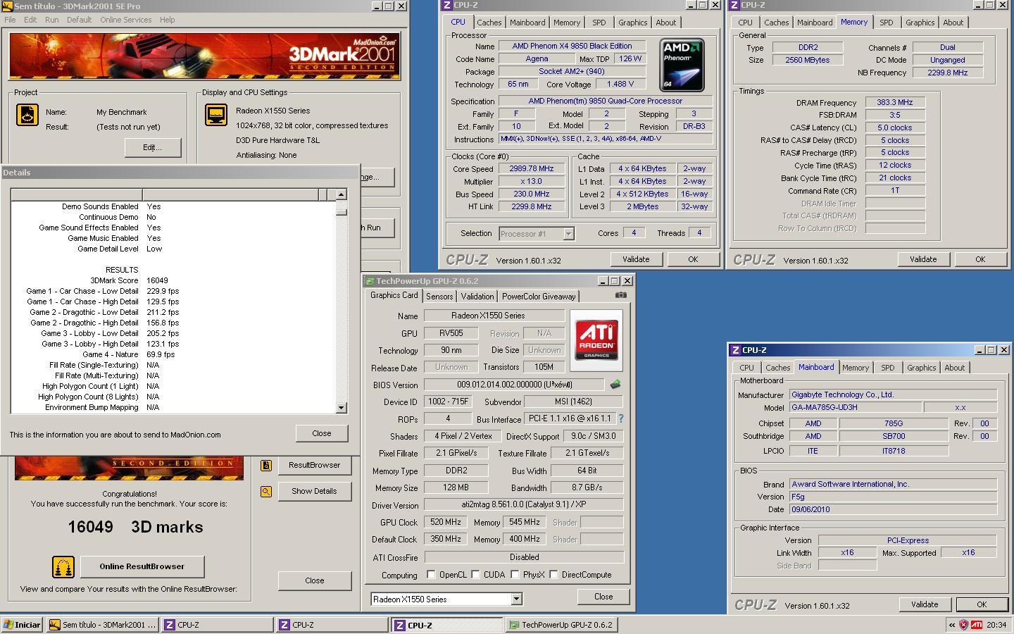
Task: Click the ATI tray icon
Action: click(977, 625)
